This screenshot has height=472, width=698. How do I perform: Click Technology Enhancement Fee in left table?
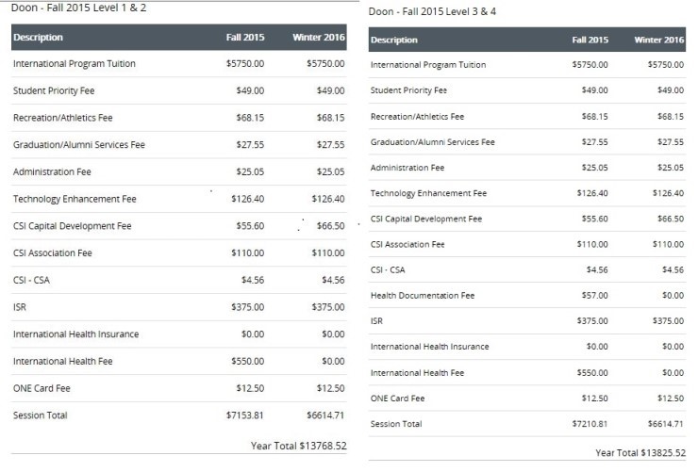point(75,199)
